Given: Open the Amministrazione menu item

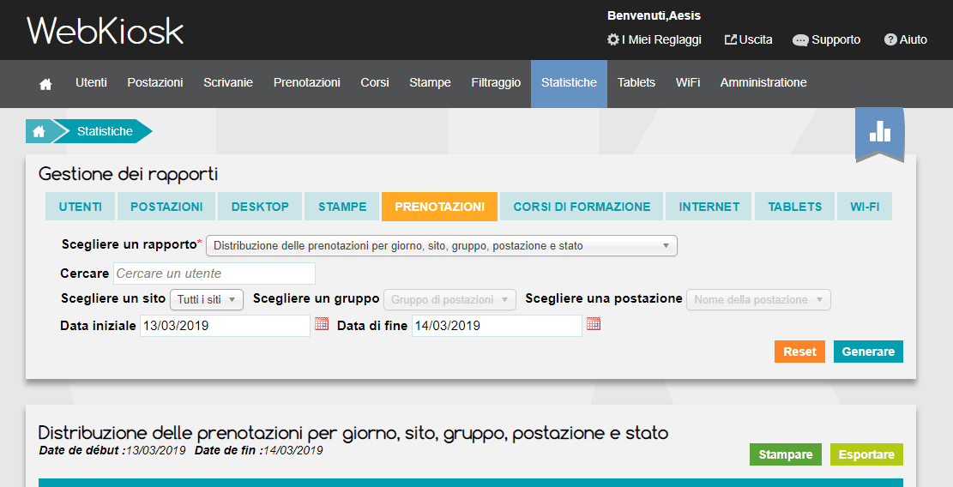Looking at the screenshot, I should pyautogui.click(x=763, y=83).
